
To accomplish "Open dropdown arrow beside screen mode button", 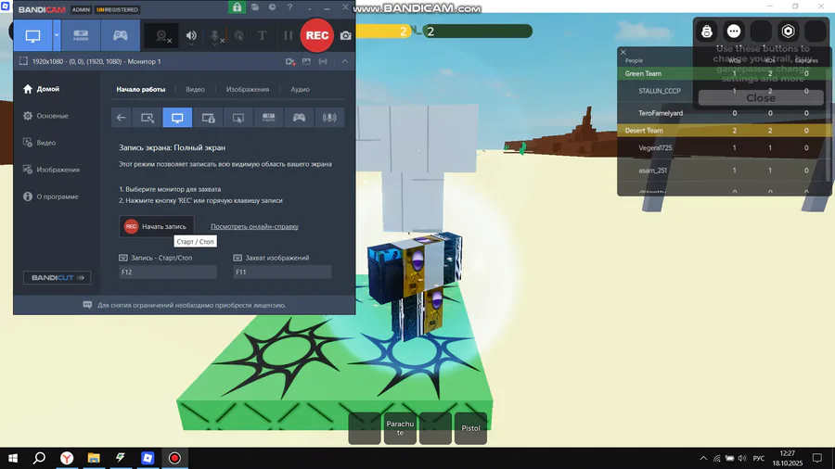I will [57, 35].
